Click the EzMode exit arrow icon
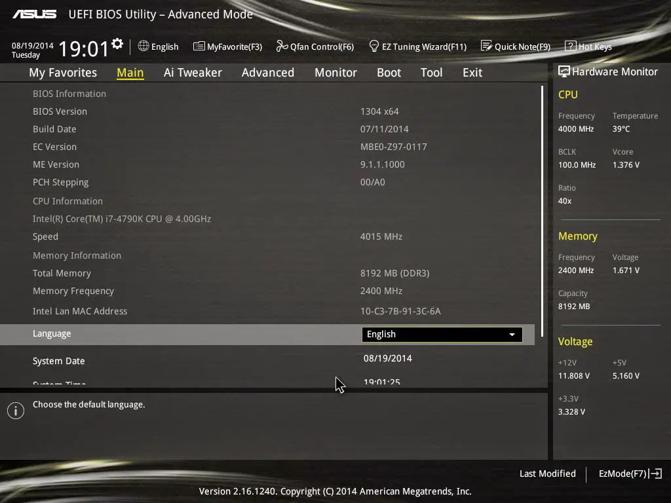The image size is (671, 503). pyautogui.click(x=655, y=474)
